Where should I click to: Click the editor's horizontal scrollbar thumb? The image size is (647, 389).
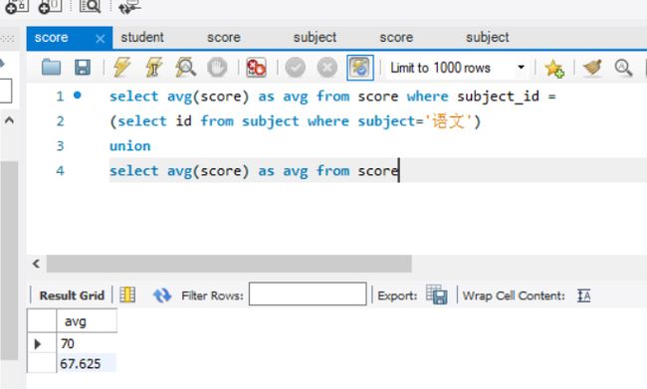point(229,264)
